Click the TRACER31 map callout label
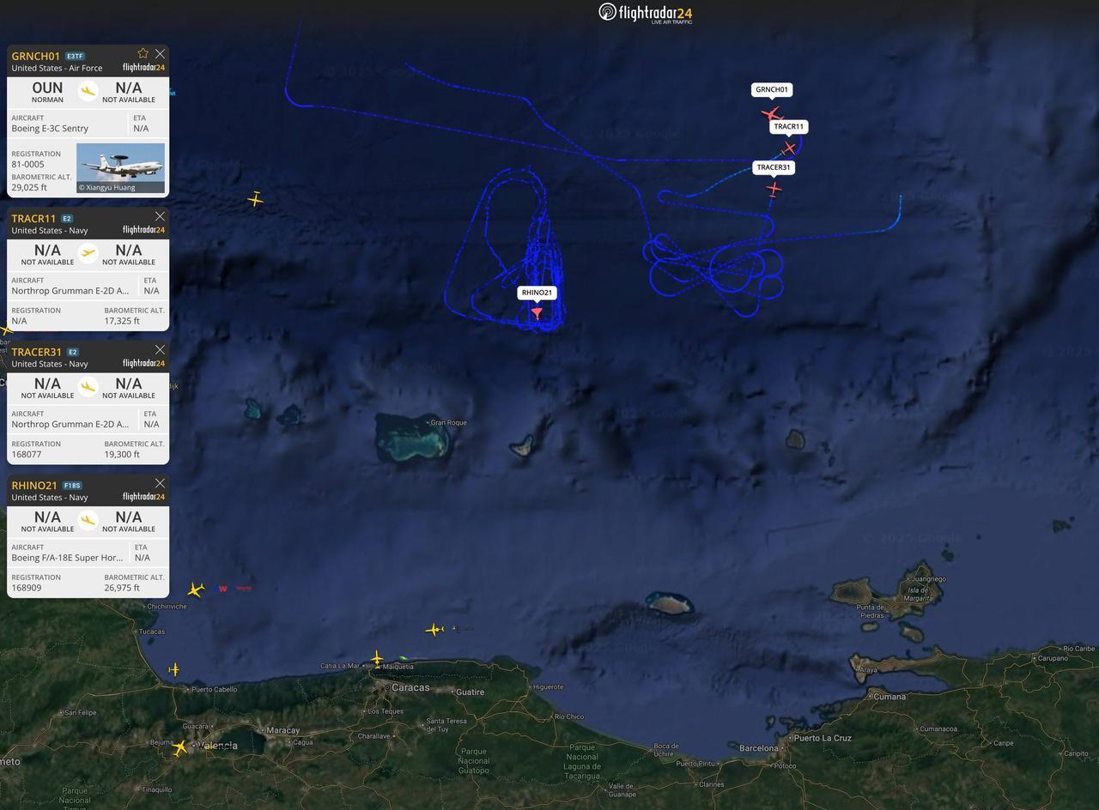This screenshot has height=810, width=1099. point(774,167)
